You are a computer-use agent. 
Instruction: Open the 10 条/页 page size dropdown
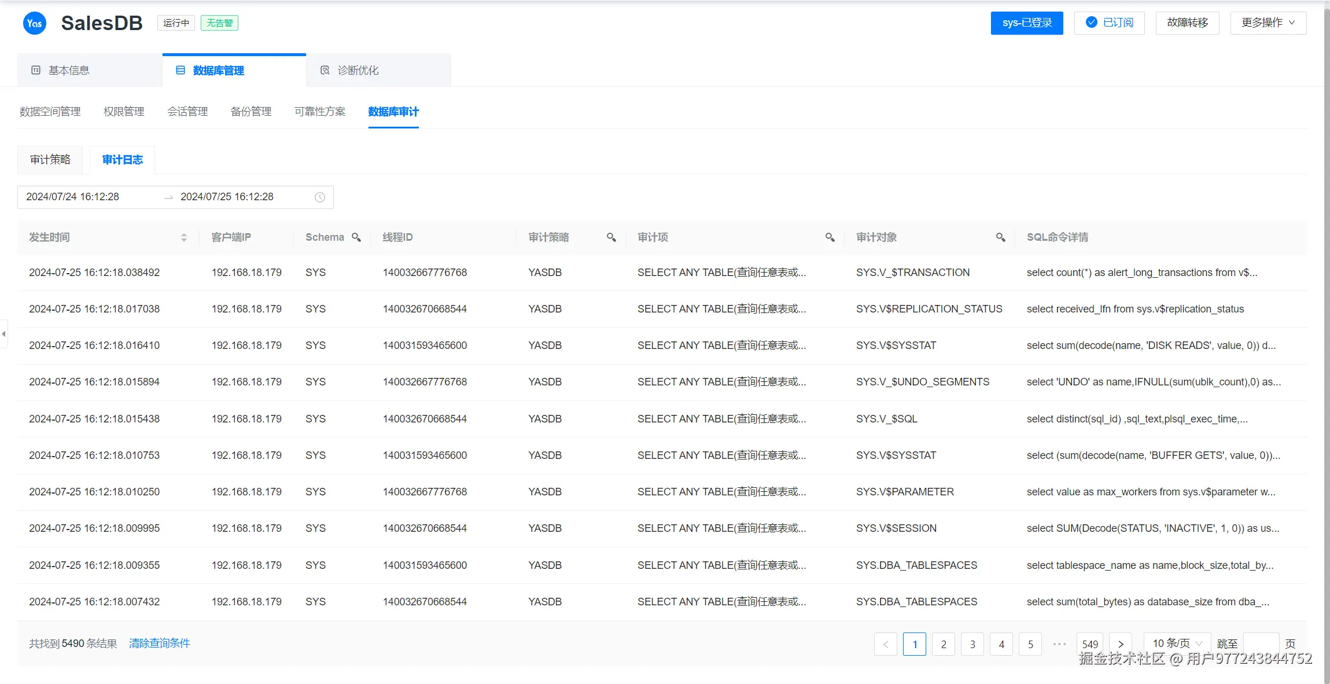pos(1177,643)
